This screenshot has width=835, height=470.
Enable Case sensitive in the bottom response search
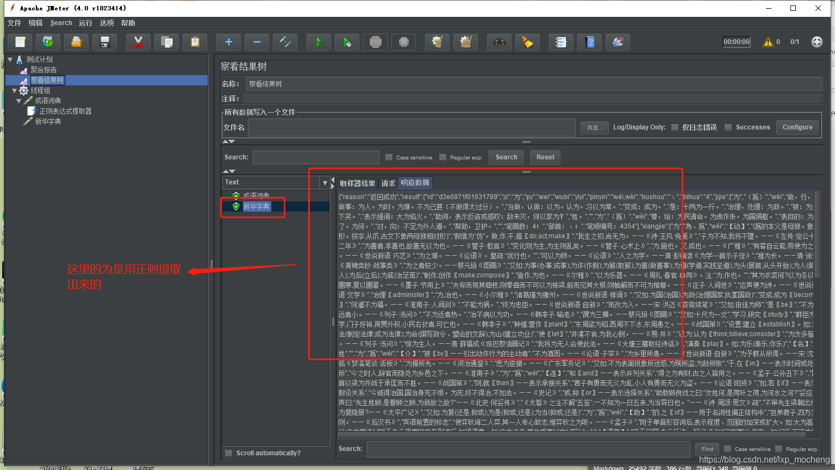click(727, 449)
